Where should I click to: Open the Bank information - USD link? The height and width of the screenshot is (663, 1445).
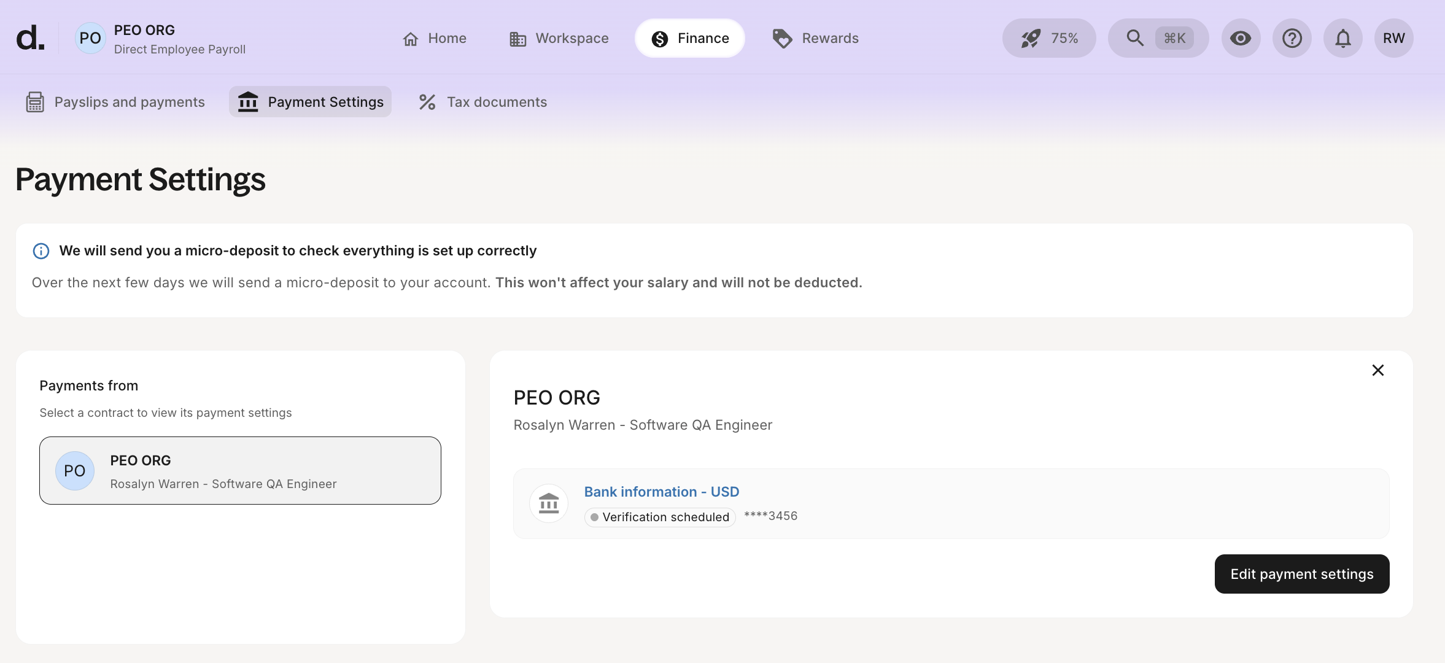661,491
